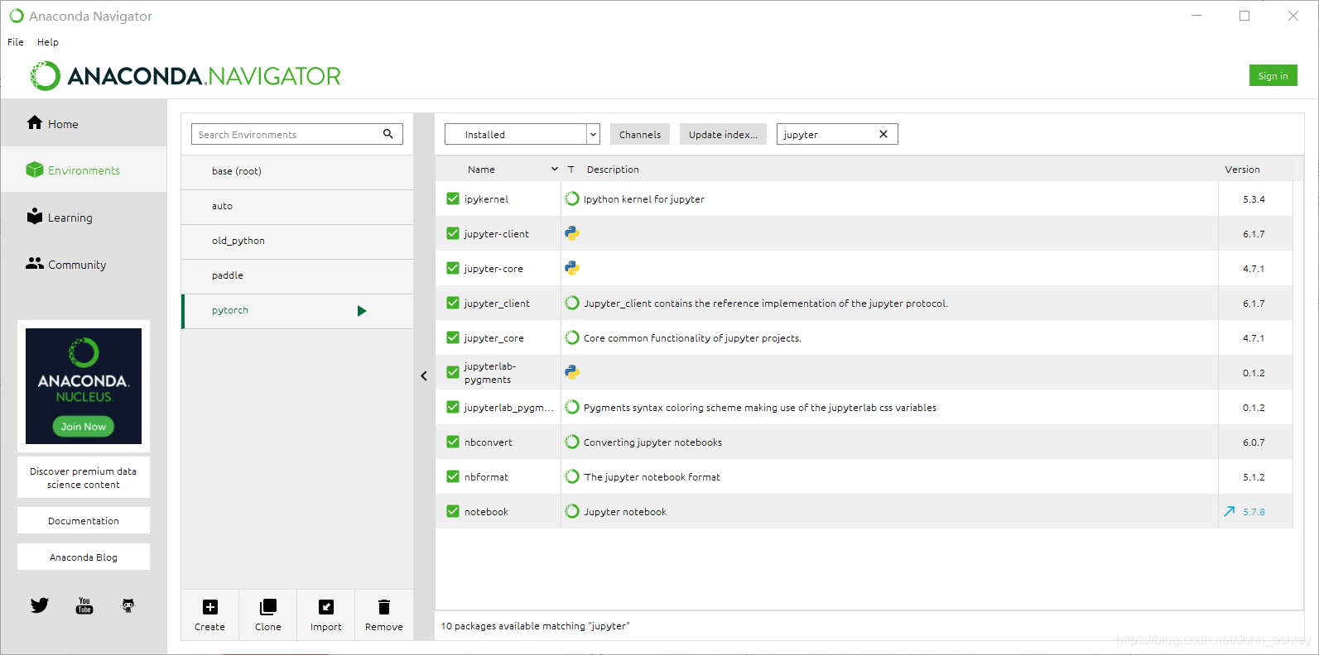Select the old_python environment
This screenshot has width=1319, height=655.
point(297,241)
